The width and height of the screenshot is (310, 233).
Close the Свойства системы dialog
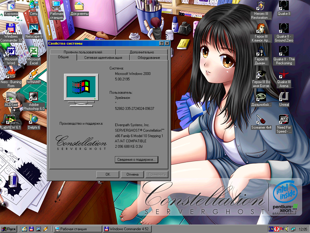pyautogui.click(x=167, y=43)
